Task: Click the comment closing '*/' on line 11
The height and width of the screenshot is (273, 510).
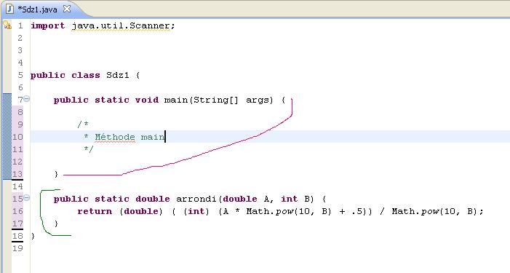Action: pyautogui.click(x=89, y=149)
